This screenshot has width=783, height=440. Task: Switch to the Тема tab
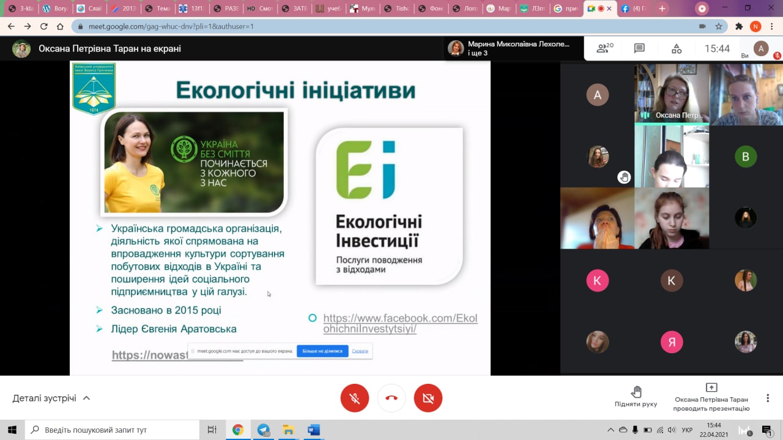[x=158, y=9]
